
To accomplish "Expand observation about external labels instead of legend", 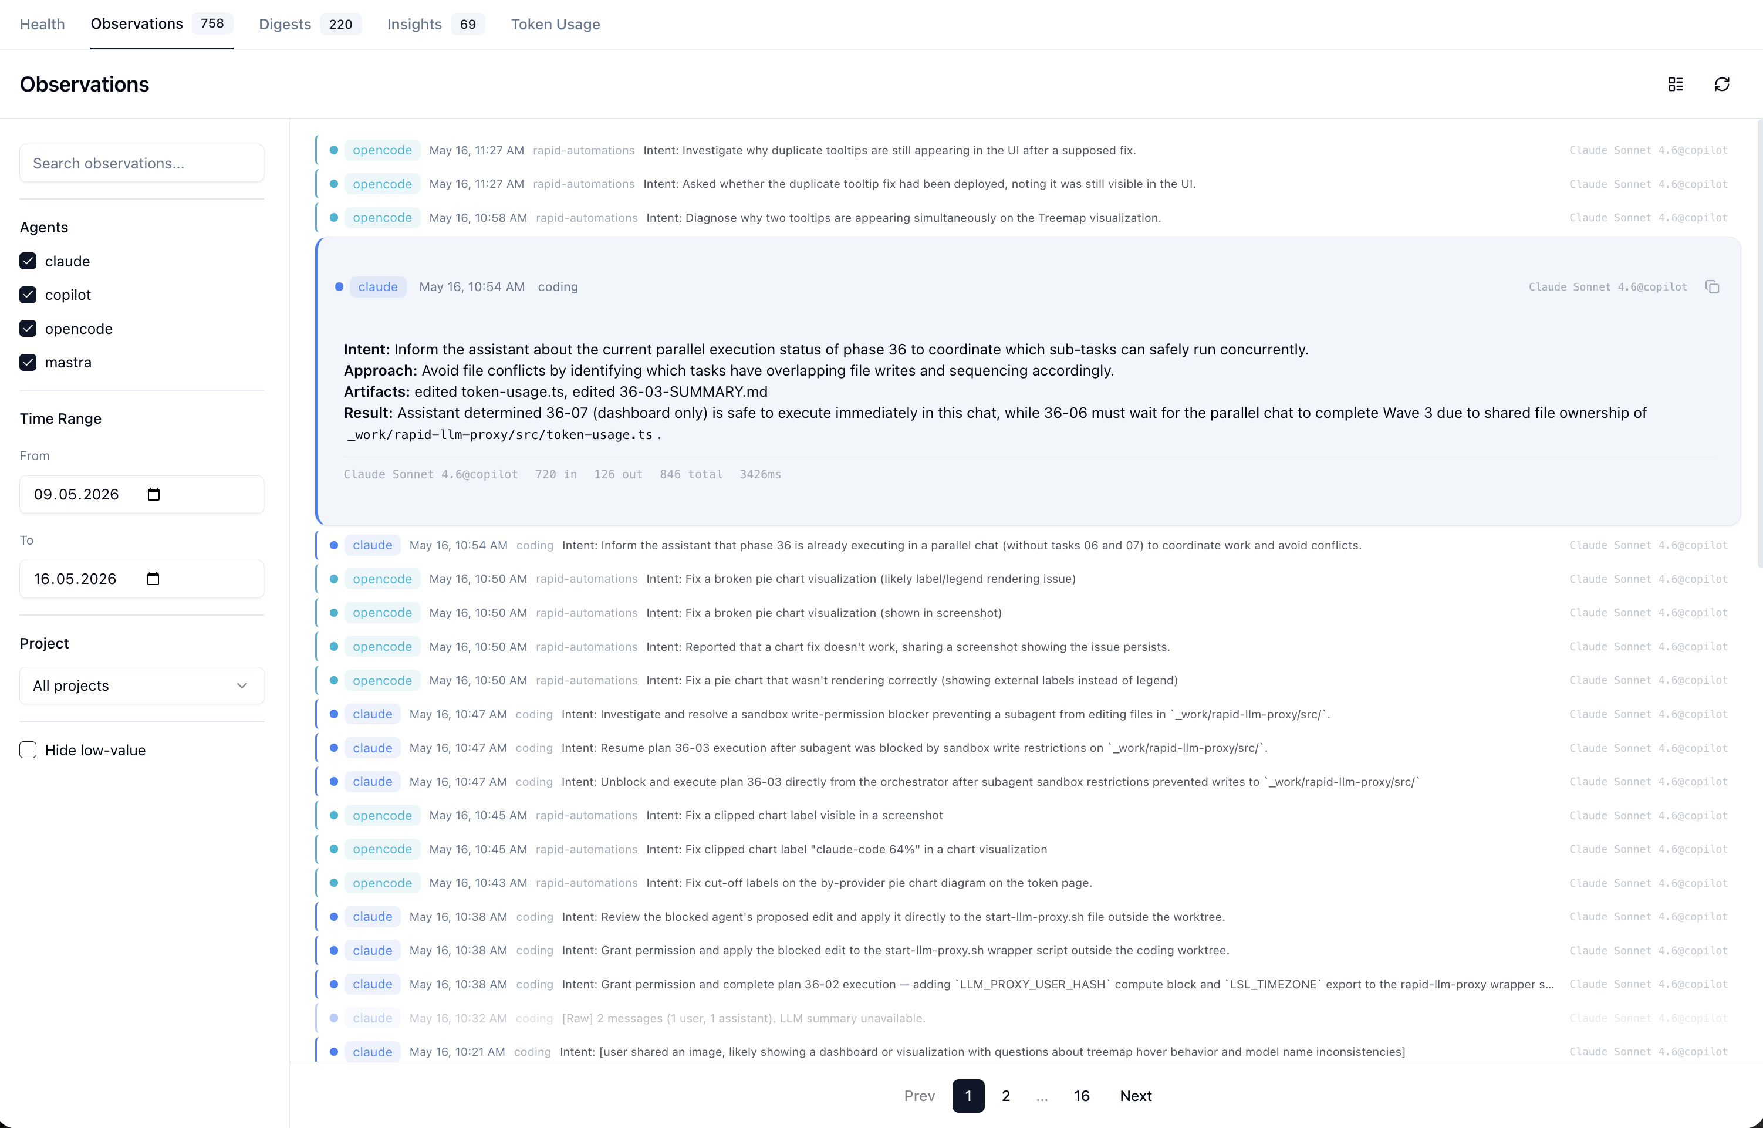I will coord(1028,680).
